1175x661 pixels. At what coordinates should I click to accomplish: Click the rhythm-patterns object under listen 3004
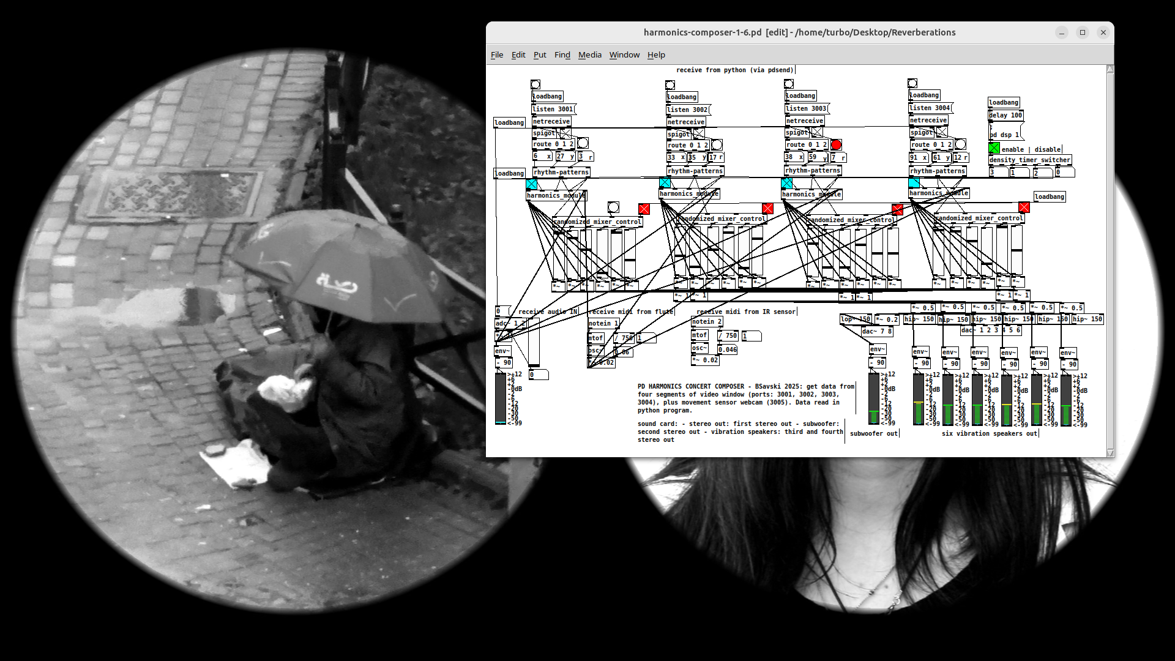click(937, 171)
